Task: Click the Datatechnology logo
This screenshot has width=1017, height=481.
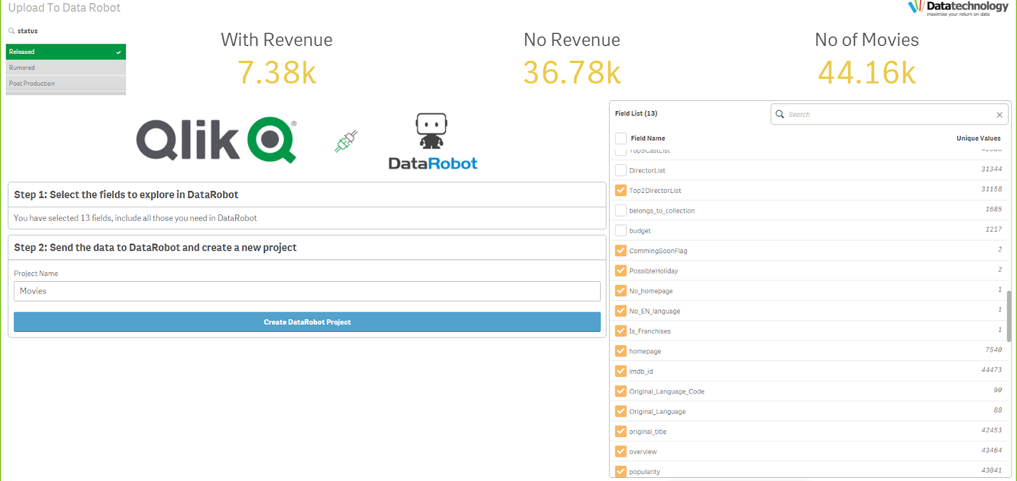Action: [958, 8]
